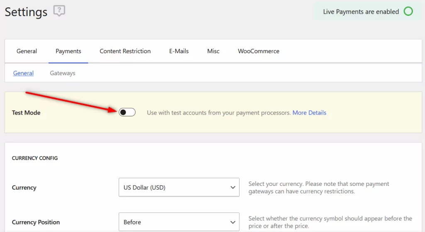The height and width of the screenshot is (232, 425).
Task: Click the Settings help question mark icon
Action: [59, 11]
